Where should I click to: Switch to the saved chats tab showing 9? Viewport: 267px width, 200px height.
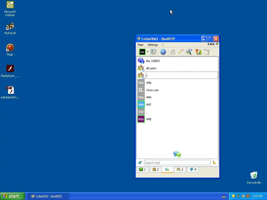[x=193, y=169]
